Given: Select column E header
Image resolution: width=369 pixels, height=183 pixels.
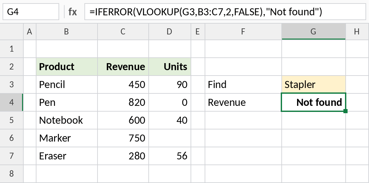Looking at the screenshot, I should pos(198,32).
